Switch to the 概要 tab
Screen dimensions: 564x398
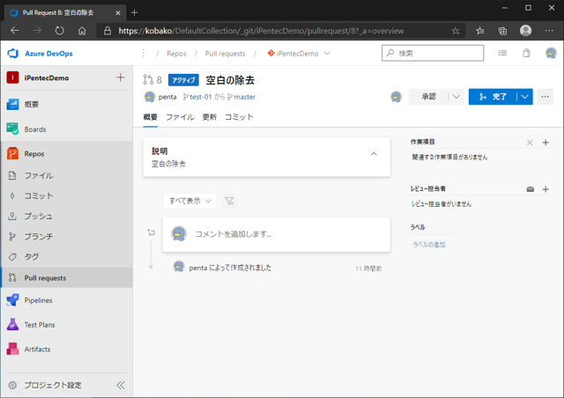tap(151, 117)
